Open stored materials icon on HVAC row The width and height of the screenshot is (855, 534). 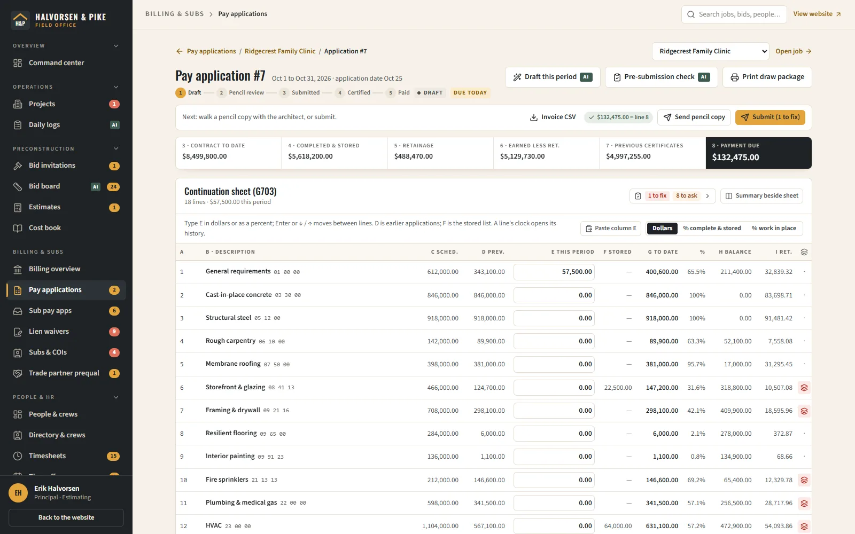click(804, 526)
